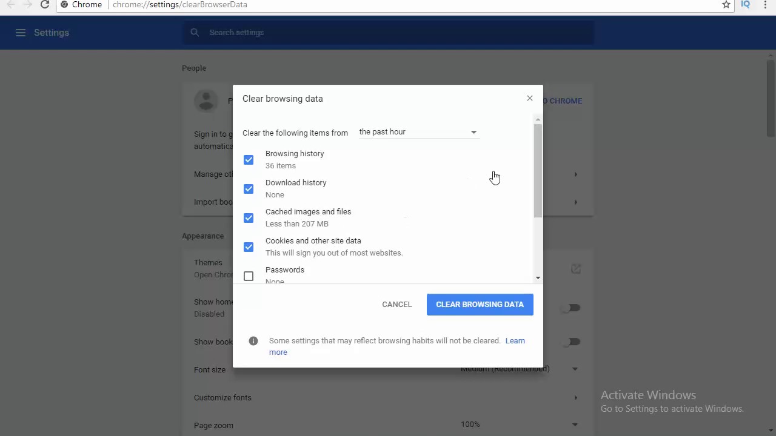Open the Learn more link
Image resolution: width=776 pixels, height=436 pixels.
click(x=515, y=341)
